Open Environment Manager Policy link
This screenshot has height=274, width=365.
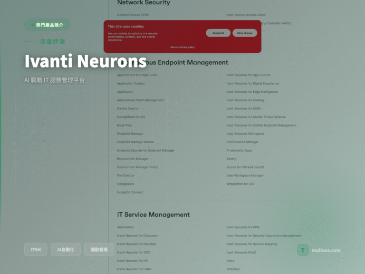pos(137,167)
